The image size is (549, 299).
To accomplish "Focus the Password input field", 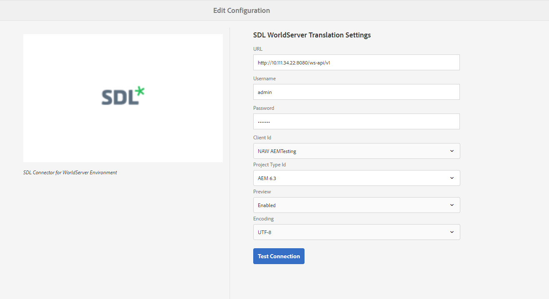I will coord(356,121).
